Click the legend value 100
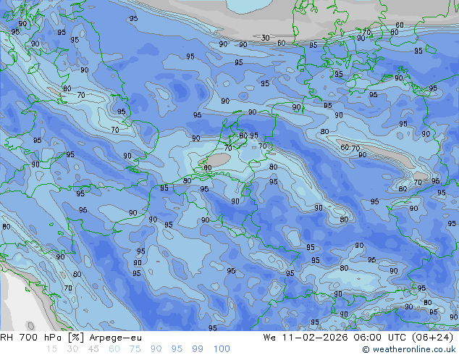 [222, 349]
